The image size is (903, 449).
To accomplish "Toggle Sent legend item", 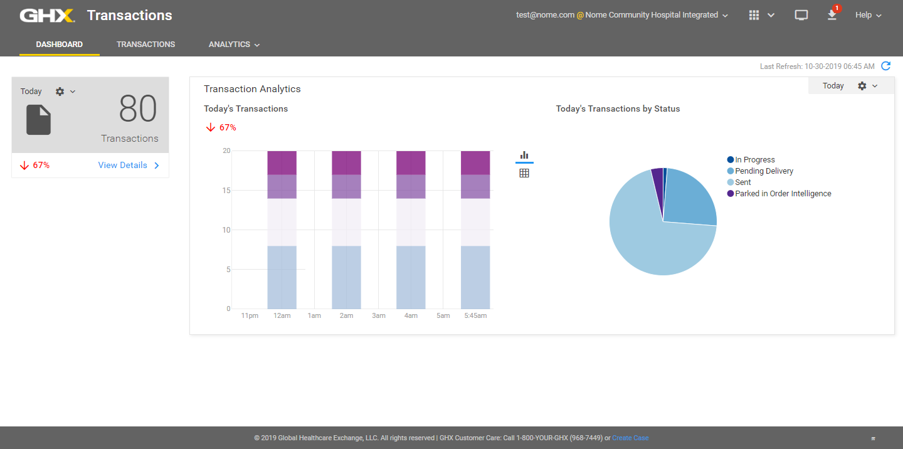I will (x=742, y=182).
